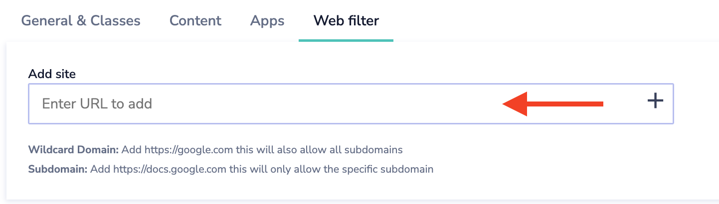This screenshot has height=204, width=719.
Task: Select the Apps tab
Action: [x=267, y=21]
